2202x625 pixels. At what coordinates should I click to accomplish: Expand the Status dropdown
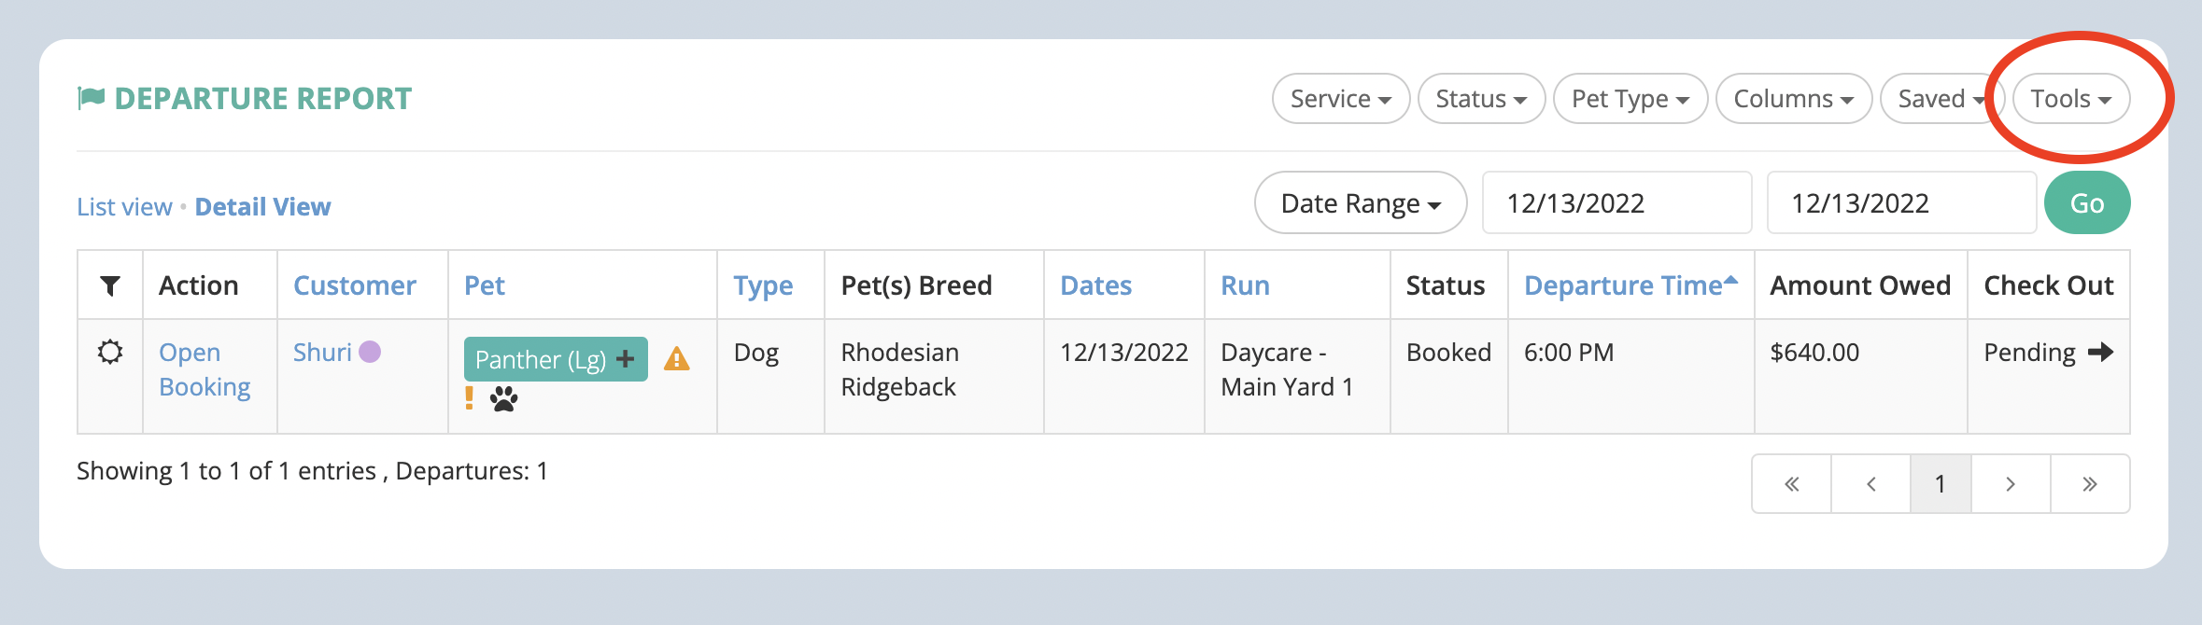tap(1481, 99)
